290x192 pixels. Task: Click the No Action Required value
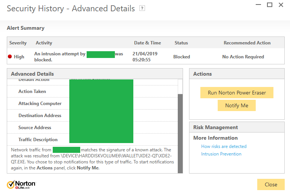click(x=243, y=57)
